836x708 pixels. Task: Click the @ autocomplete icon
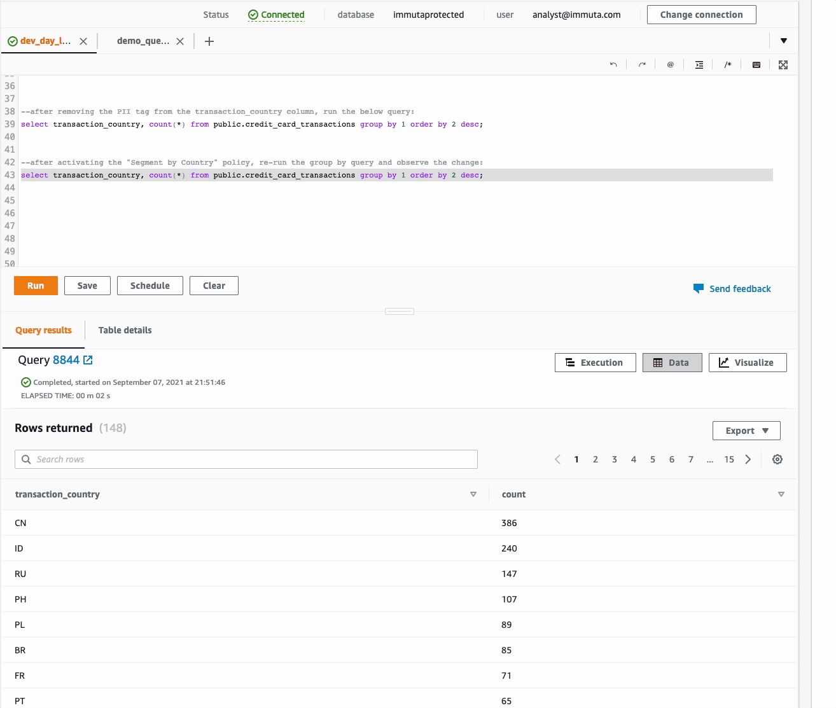click(x=671, y=65)
